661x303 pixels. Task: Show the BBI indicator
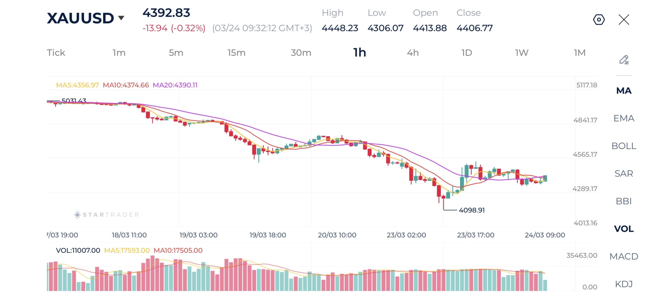pyautogui.click(x=624, y=201)
